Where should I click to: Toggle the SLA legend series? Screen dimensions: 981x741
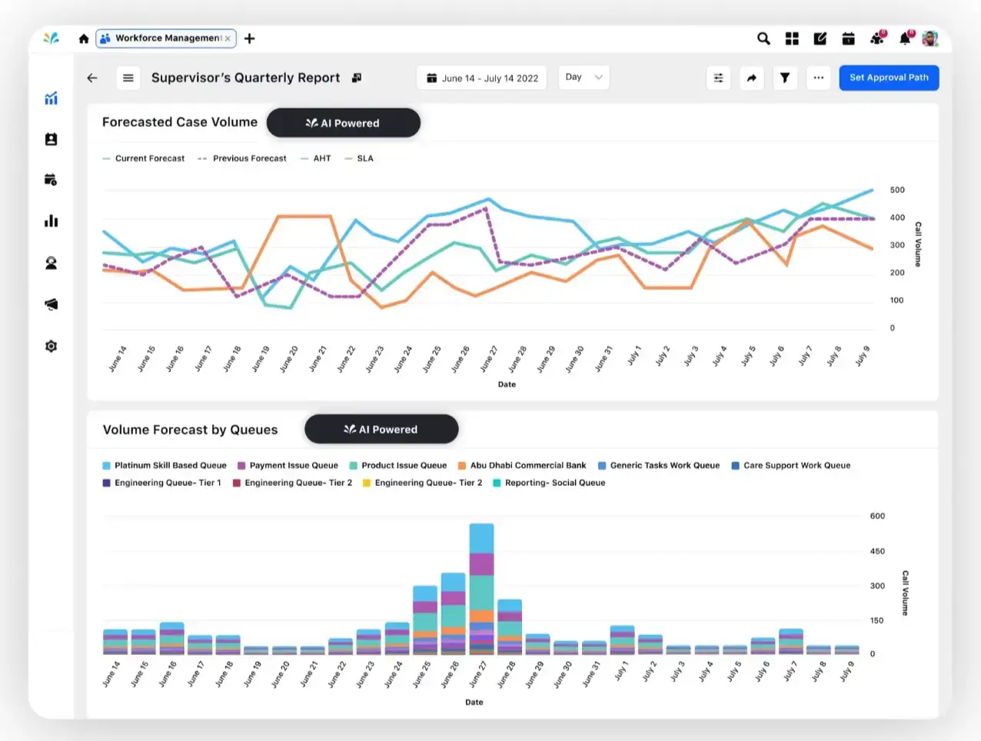(x=359, y=158)
